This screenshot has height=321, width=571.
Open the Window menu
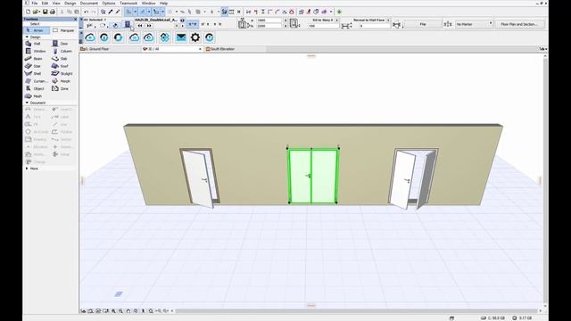[148, 4]
